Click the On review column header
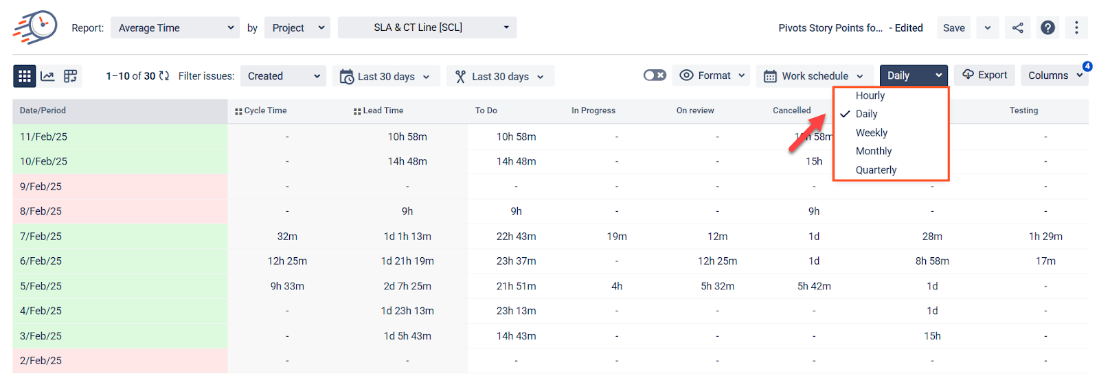The image size is (1099, 382). [695, 110]
